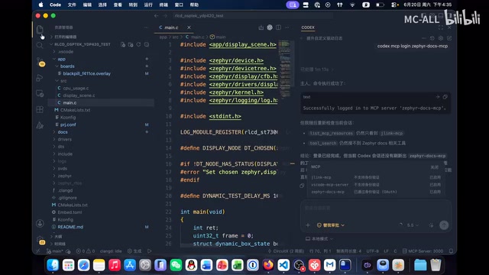The height and width of the screenshot is (275, 489).
Task: Open the 5.5 model dropdown in Codex
Action: 413,225
